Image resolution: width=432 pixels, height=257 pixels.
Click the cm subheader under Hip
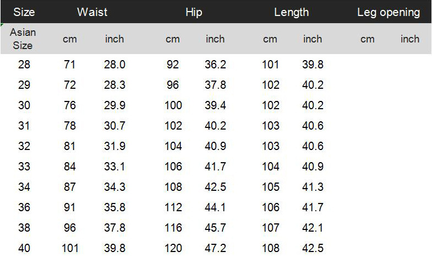pos(173,39)
